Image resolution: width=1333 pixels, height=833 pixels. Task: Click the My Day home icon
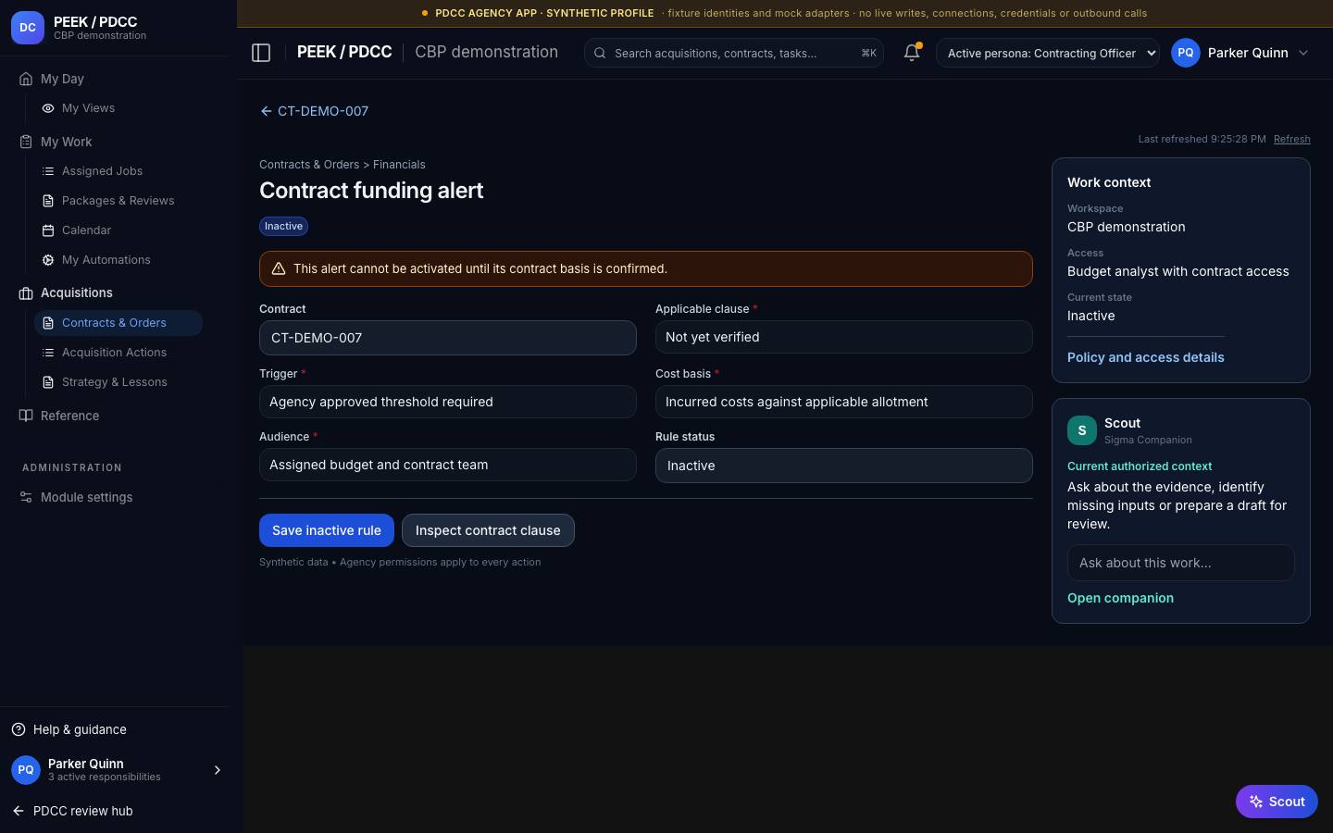(26, 79)
